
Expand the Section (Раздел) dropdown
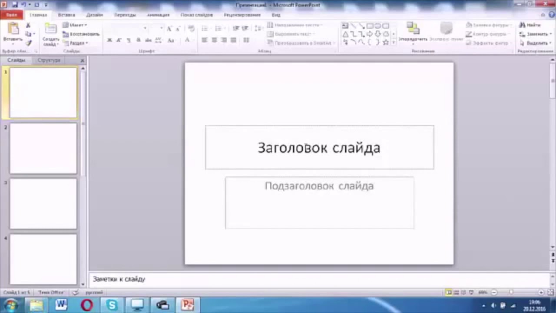pyautogui.click(x=76, y=43)
